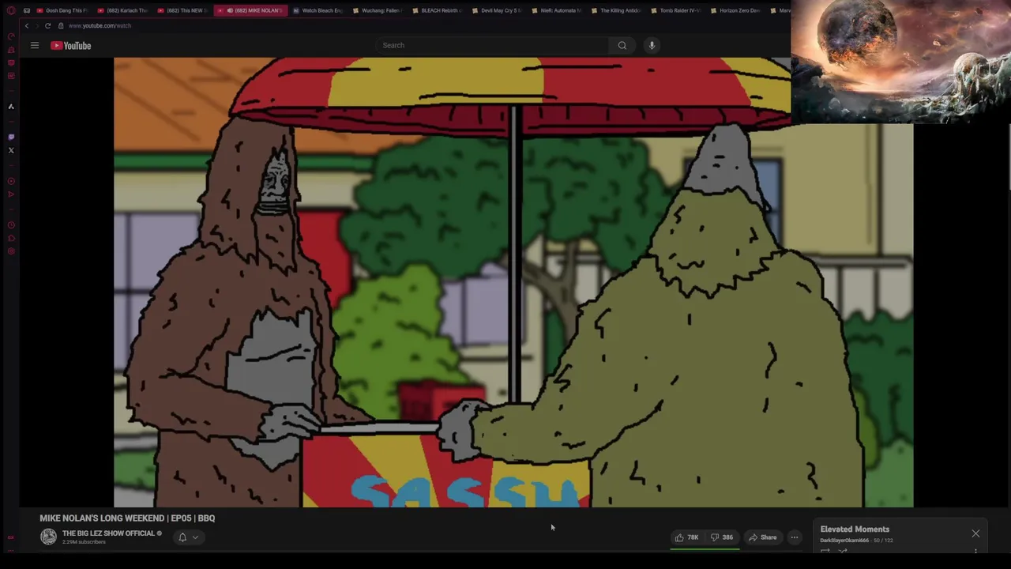The height and width of the screenshot is (569, 1011).
Task: Open the X (Twitter) sidebar icon
Action: pos(11,150)
